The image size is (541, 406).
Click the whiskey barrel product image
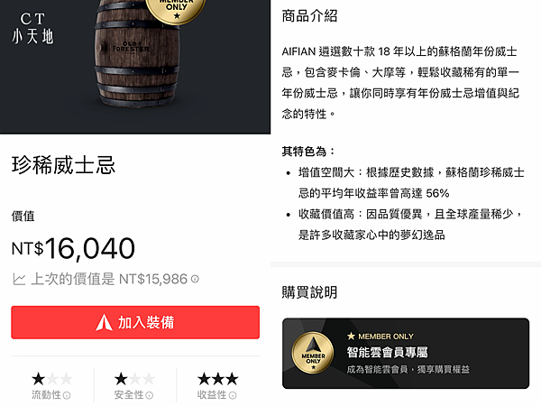point(137,53)
